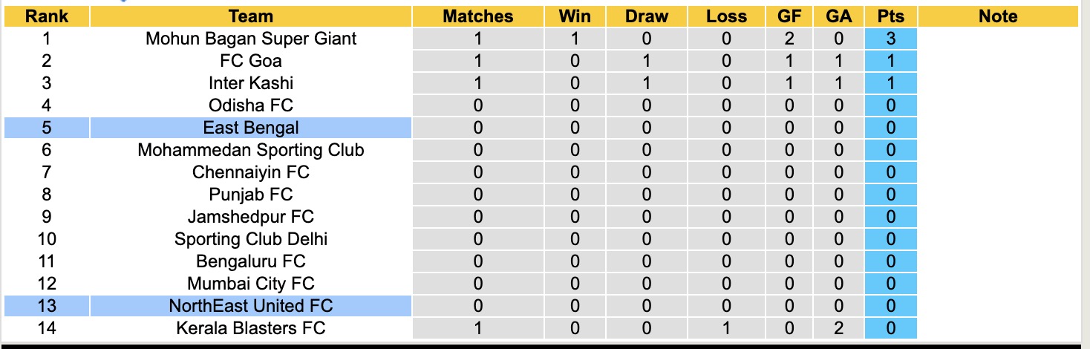Click the Draw column header

pyautogui.click(x=646, y=16)
